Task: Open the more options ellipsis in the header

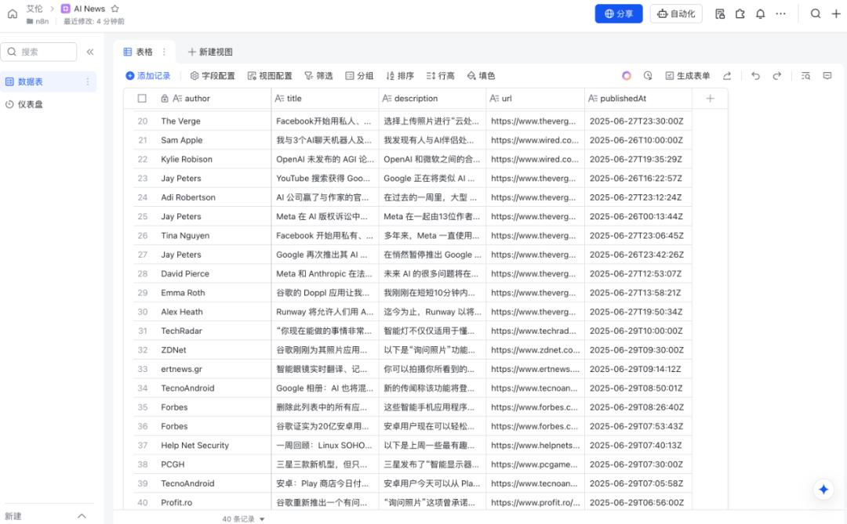Action: point(780,14)
